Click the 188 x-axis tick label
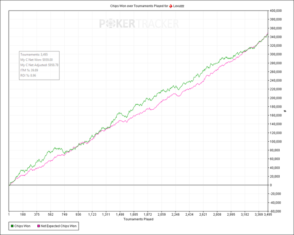 [23, 214]
